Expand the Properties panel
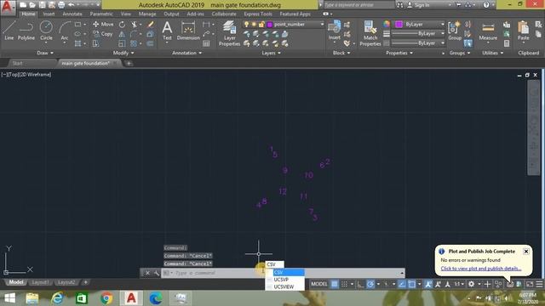This screenshot has width=545, height=306. point(399,53)
